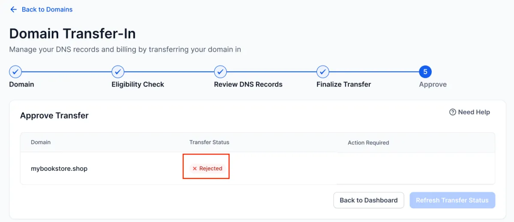Image resolution: width=514 pixels, height=222 pixels.
Task: Select the Eligibility Check step label
Action: click(137, 85)
